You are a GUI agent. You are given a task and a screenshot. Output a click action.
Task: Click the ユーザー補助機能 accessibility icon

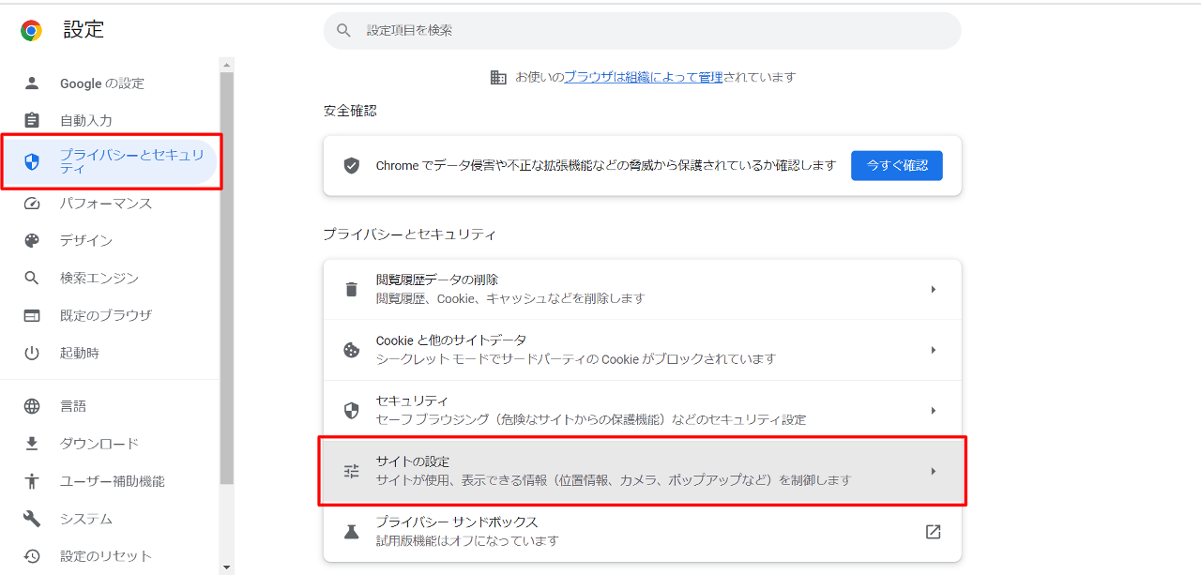(32, 480)
